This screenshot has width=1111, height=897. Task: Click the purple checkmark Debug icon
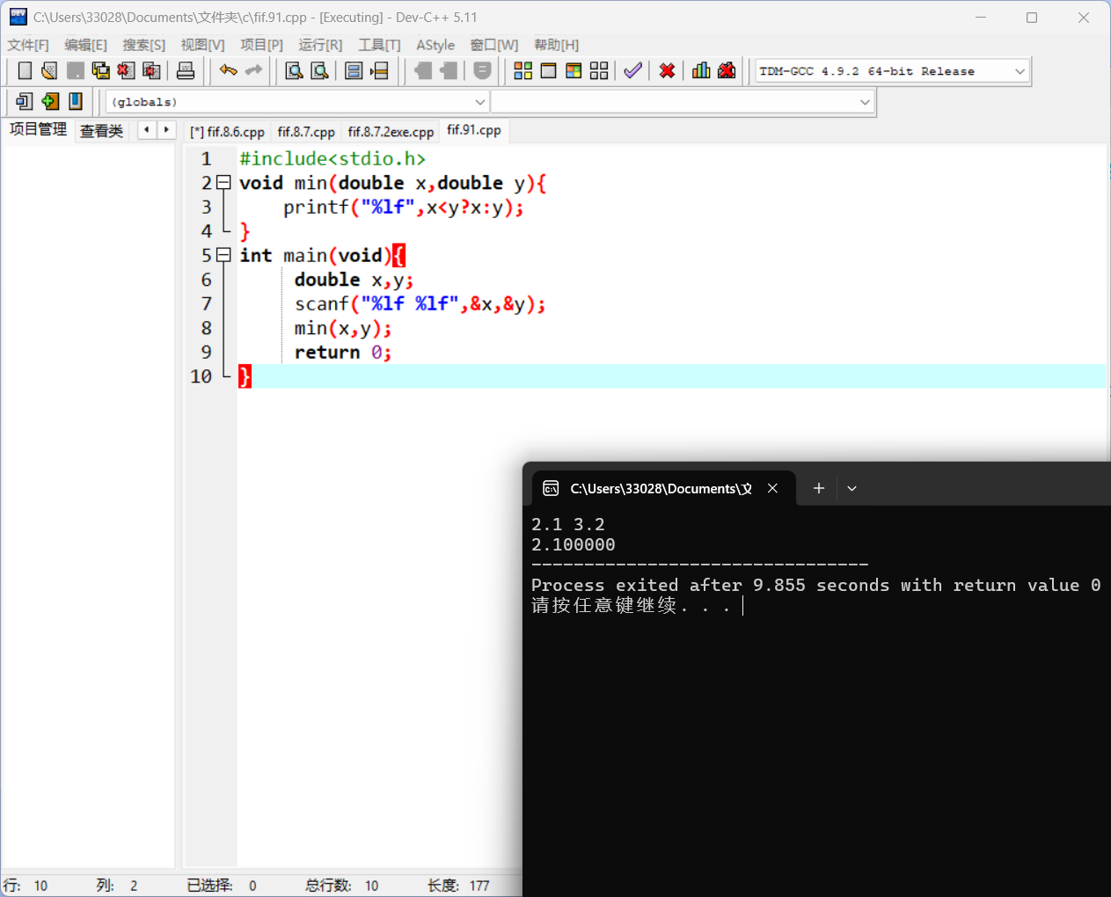tap(632, 70)
